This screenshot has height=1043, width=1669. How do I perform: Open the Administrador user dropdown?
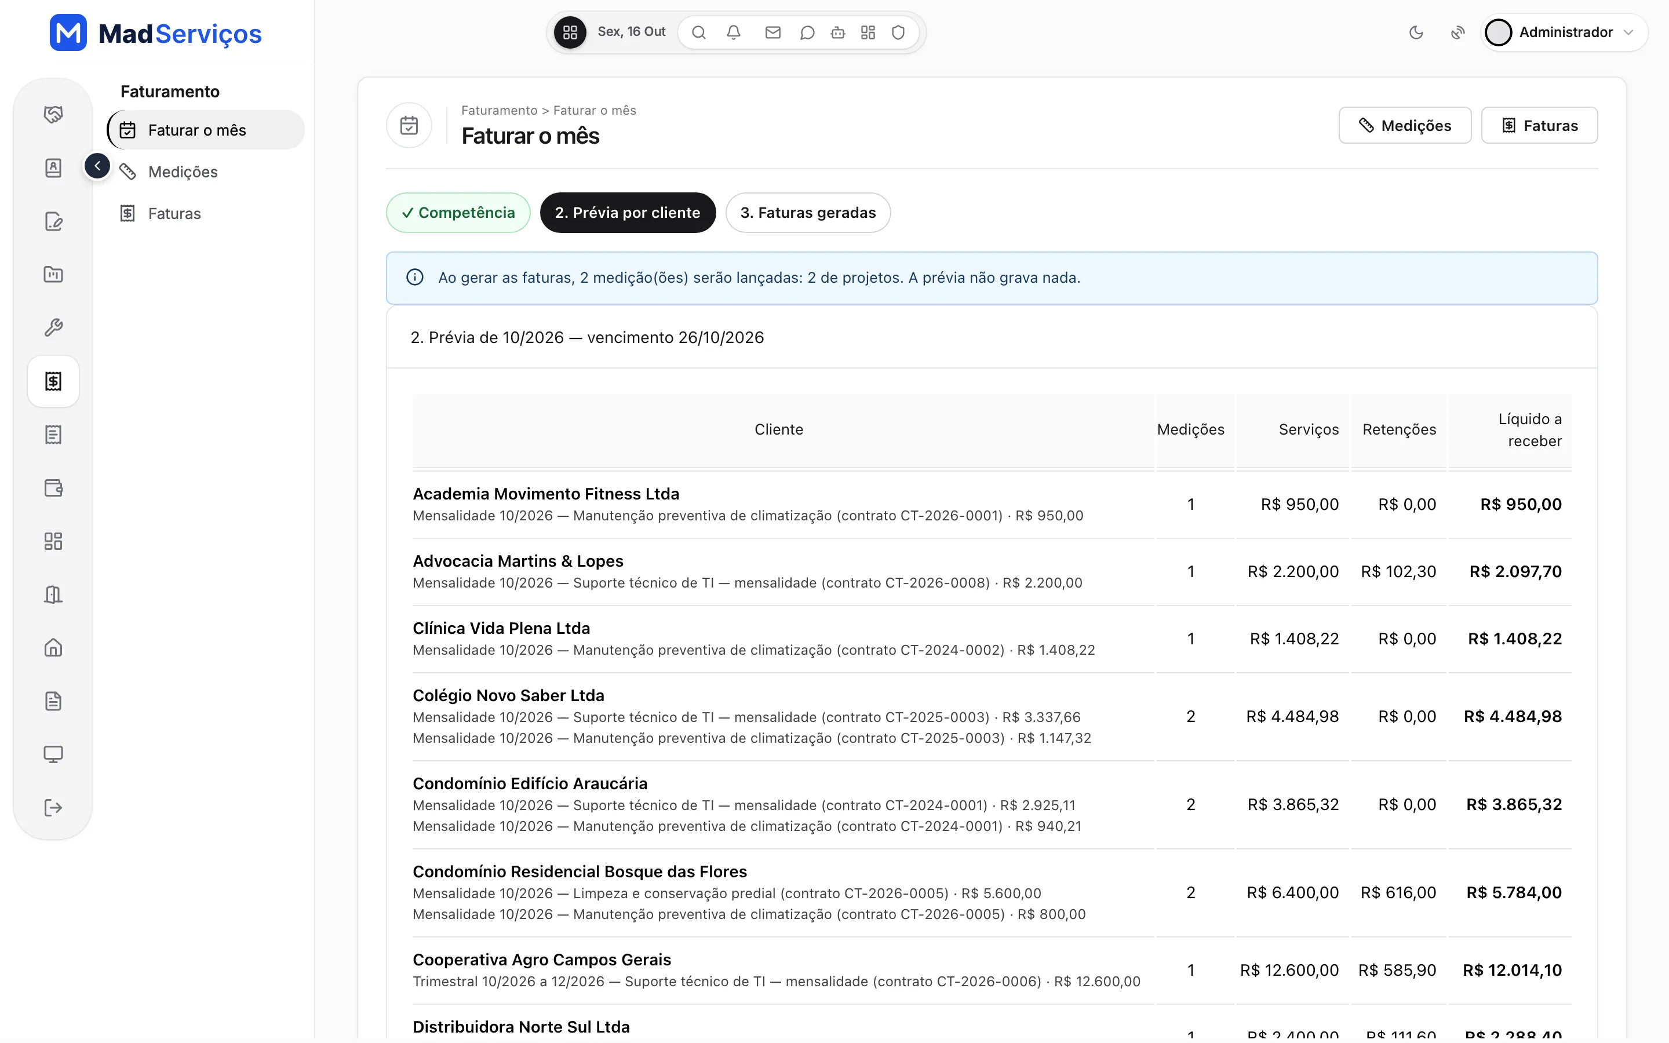click(1564, 32)
